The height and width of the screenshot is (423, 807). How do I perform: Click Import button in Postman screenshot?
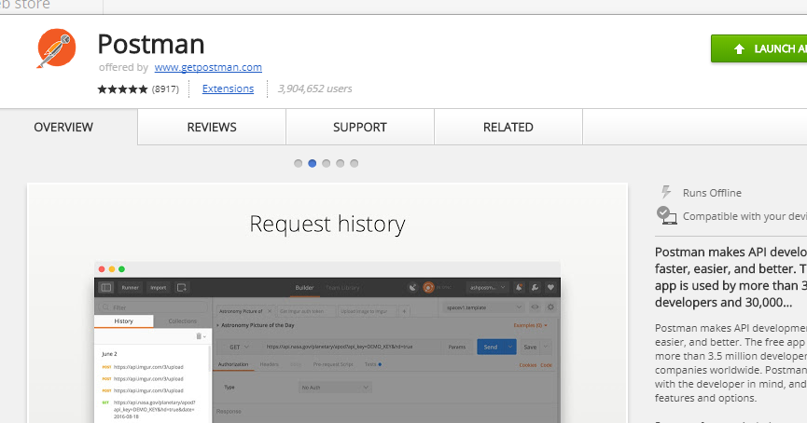[x=158, y=288]
